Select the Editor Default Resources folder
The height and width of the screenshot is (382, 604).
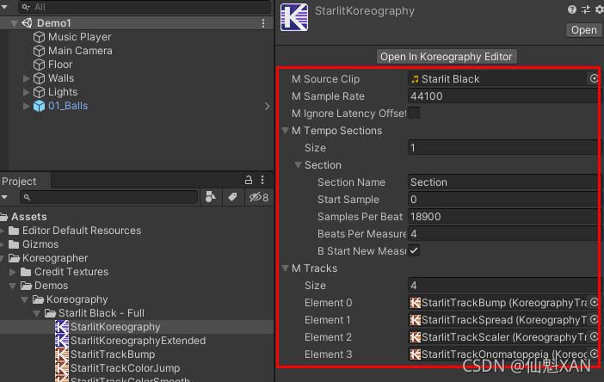[x=82, y=231]
